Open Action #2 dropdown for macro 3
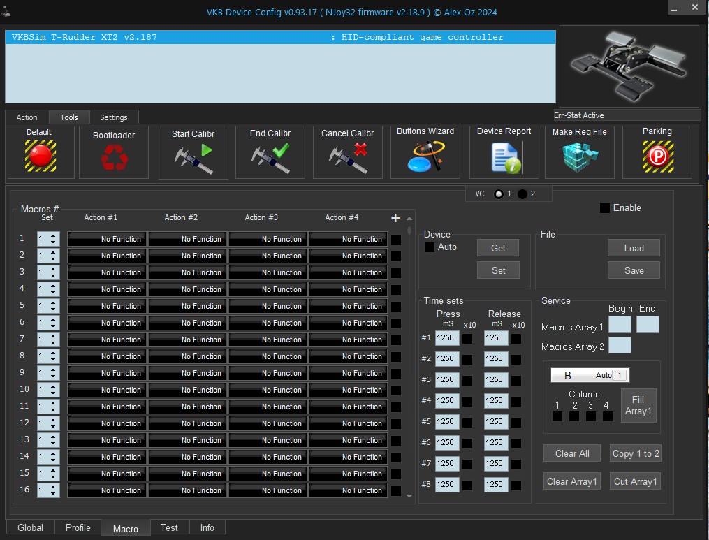The width and height of the screenshot is (709, 540). (187, 272)
